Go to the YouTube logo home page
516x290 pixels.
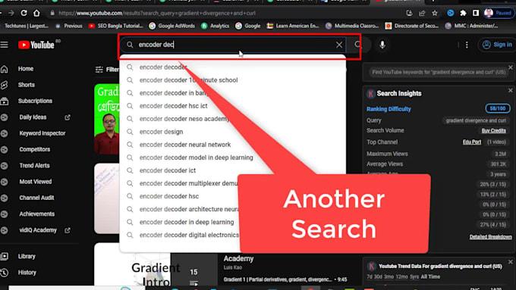[36, 45]
